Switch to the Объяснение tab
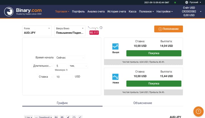 click(143, 103)
